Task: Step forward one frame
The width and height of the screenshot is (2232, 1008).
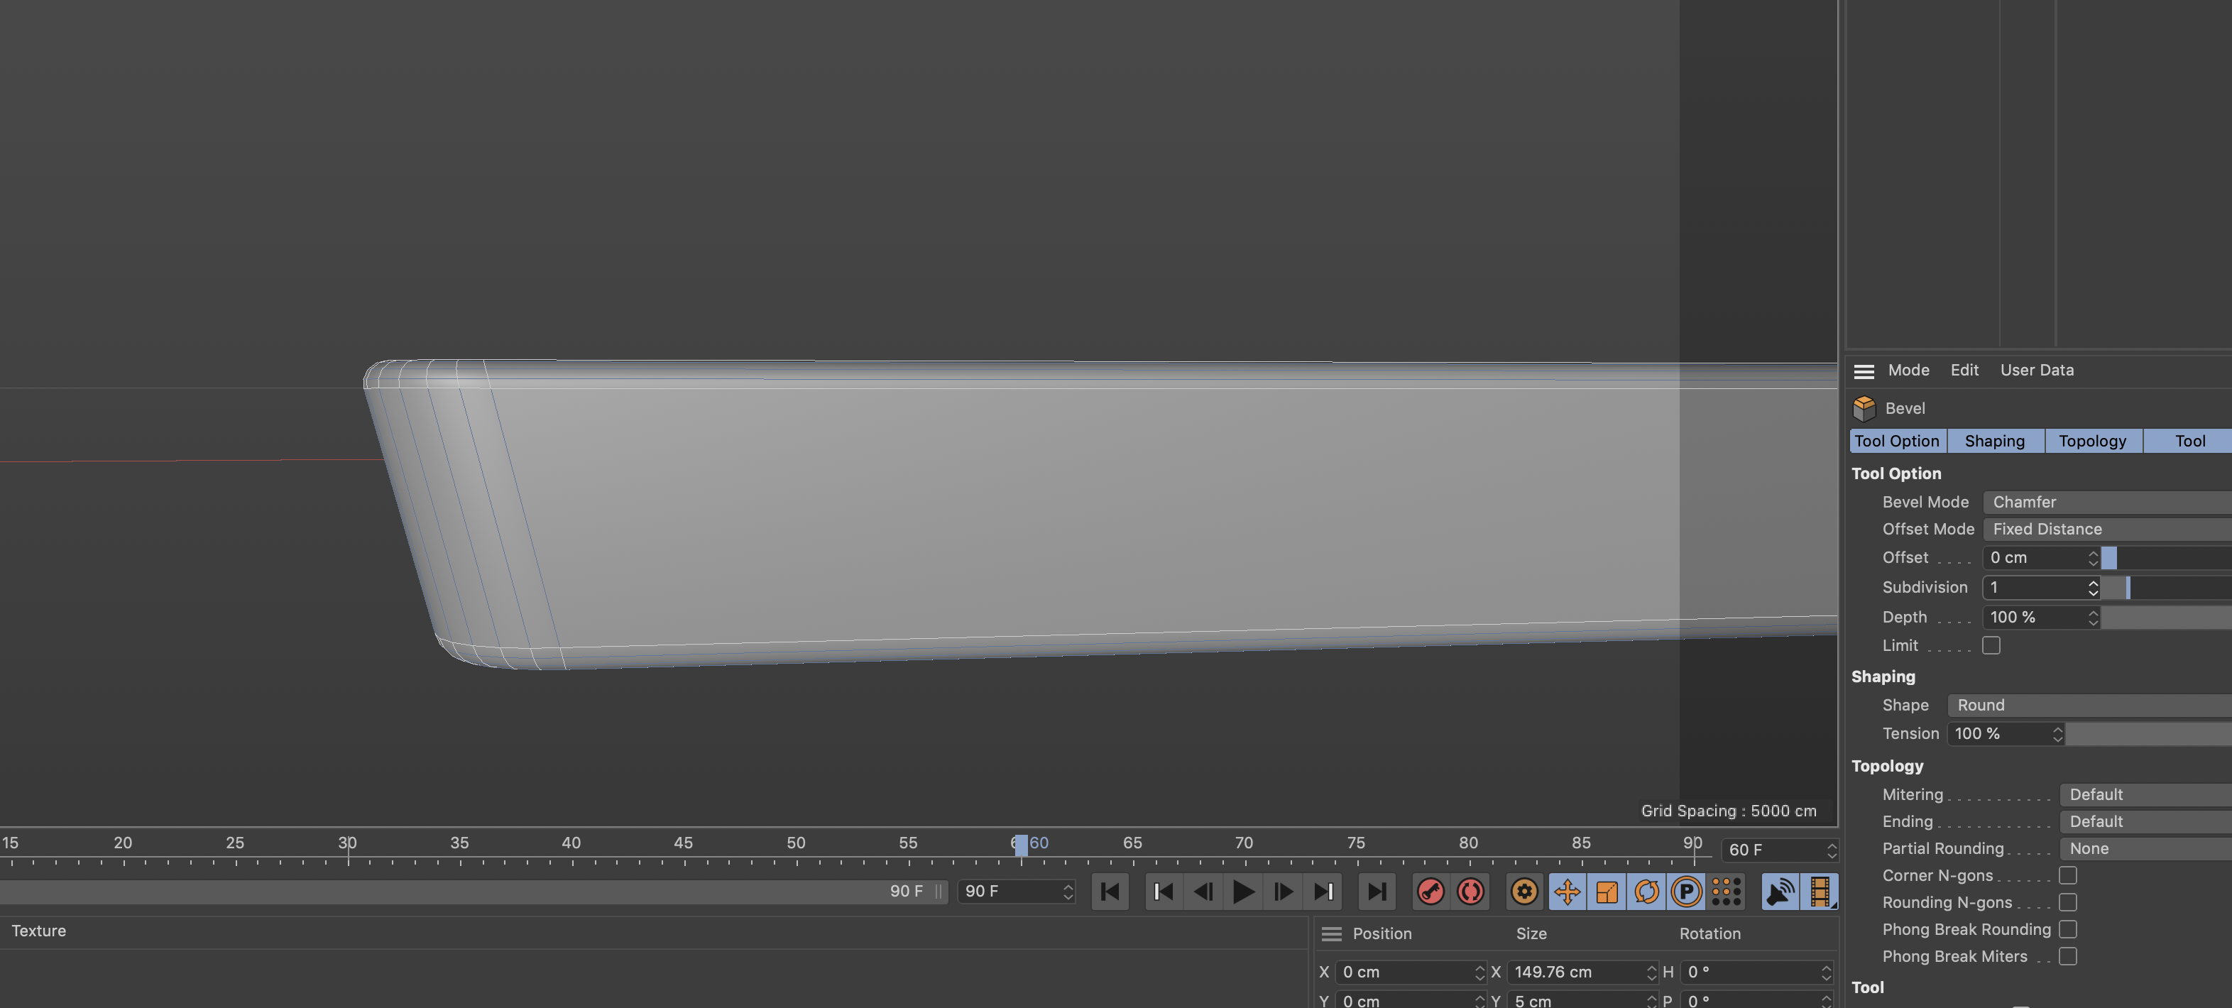Action: point(1284,891)
